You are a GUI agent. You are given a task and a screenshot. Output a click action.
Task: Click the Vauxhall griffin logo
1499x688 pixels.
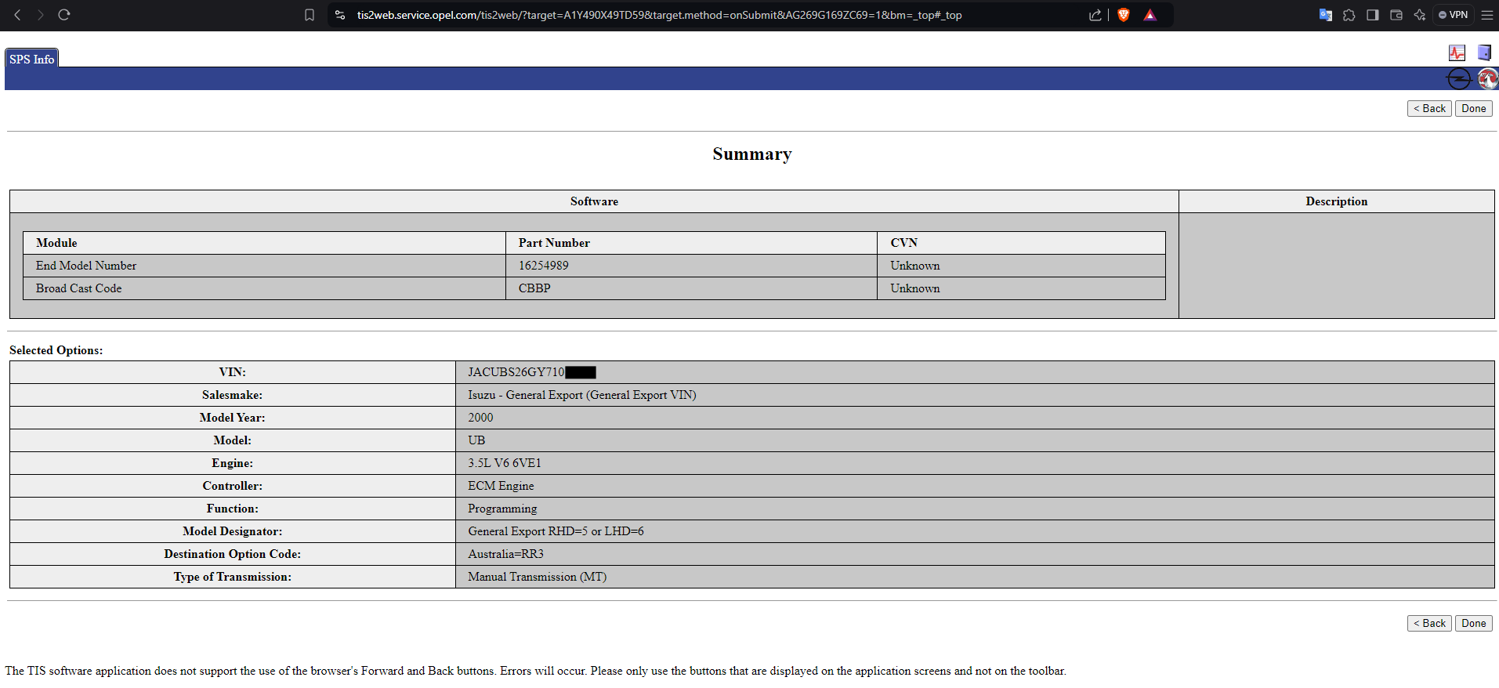click(x=1487, y=78)
